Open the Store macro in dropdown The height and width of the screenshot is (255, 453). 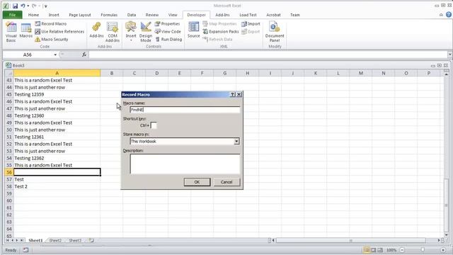(x=236, y=142)
